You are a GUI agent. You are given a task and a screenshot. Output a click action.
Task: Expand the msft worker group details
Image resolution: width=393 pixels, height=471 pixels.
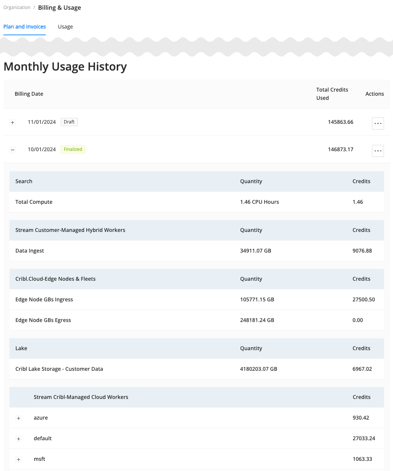[x=18, y=459]
